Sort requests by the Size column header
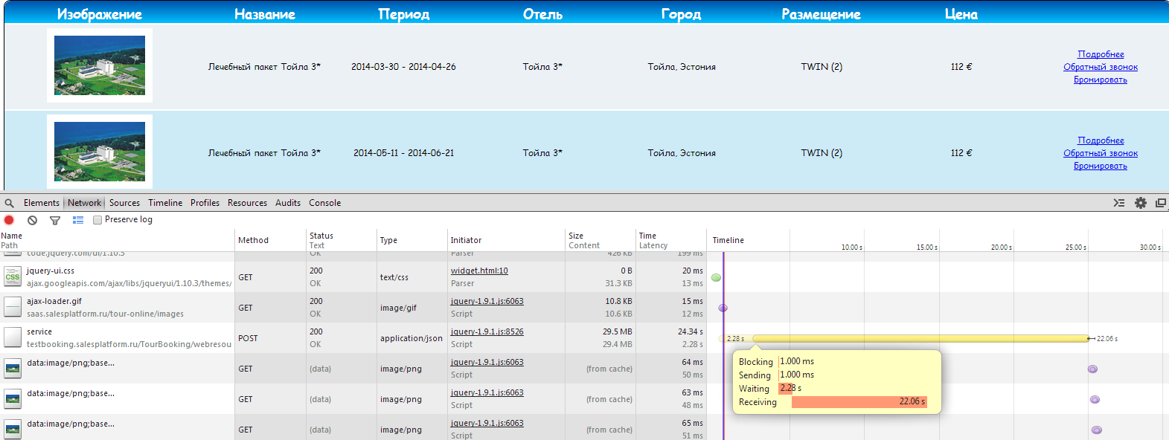 (576, 236)
